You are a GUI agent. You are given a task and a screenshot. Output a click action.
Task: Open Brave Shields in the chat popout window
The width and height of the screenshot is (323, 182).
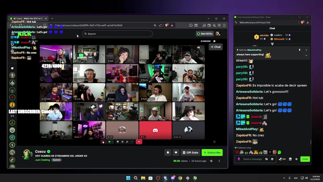pyautogui.click(x=302, y=22)
